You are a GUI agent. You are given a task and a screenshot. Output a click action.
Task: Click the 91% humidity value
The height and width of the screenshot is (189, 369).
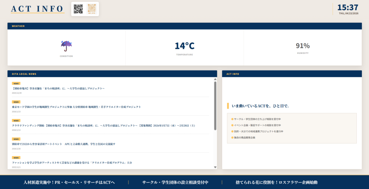[303, 46]
